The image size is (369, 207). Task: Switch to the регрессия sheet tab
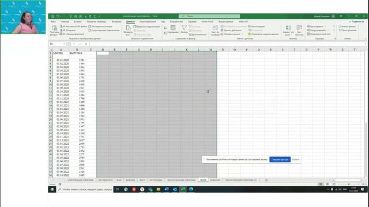tap(215, 180)
